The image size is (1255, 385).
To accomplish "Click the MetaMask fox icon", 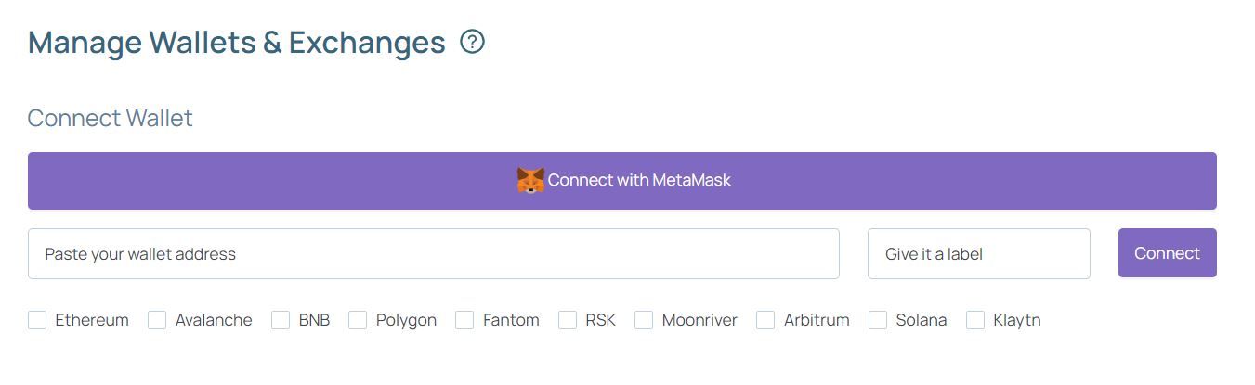I will tap(529, 180).
